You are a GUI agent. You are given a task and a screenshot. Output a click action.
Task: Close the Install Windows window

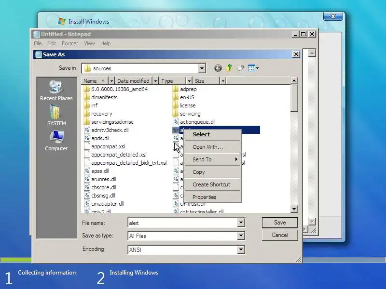[333, 16]
